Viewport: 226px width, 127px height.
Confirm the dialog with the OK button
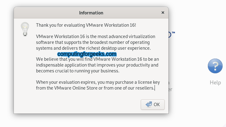click(153, 105)
